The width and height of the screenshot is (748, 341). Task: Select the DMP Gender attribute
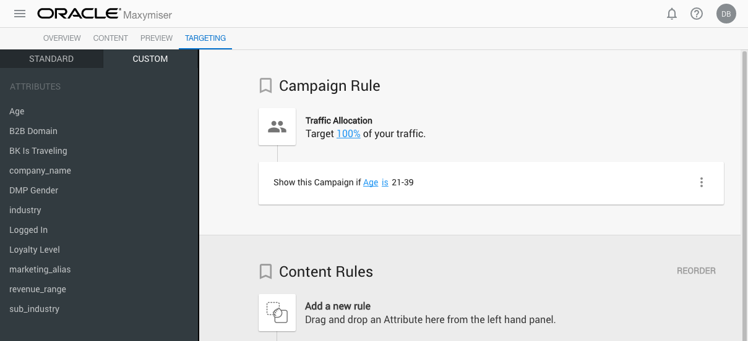[x=34, y=190]
